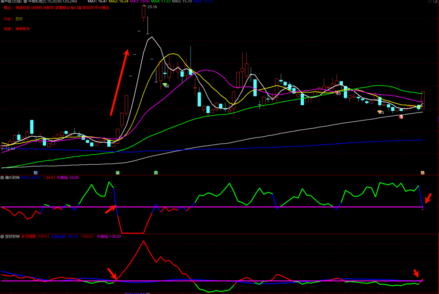439x294 pixels.
Task: Select the 海南板块 region label
Action: 23,29
